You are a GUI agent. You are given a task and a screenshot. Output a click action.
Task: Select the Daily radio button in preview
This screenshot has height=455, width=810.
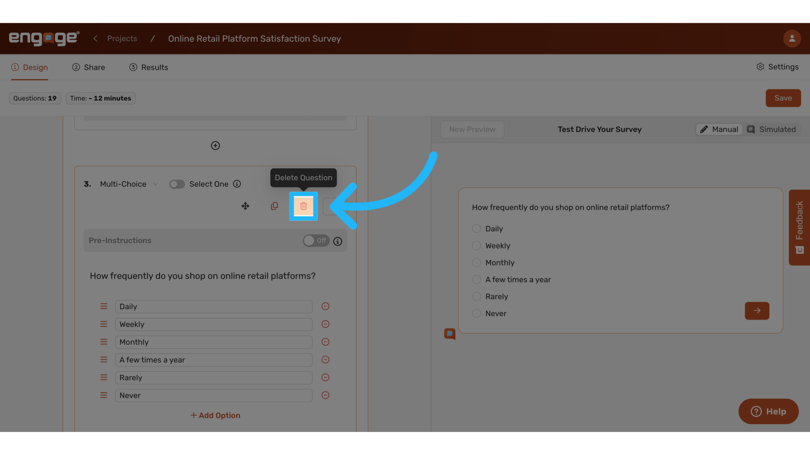coord(476,229)
